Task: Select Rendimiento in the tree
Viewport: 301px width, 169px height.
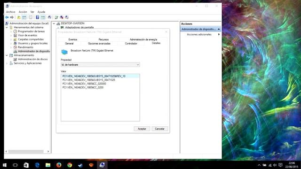Action: point(25,47)
